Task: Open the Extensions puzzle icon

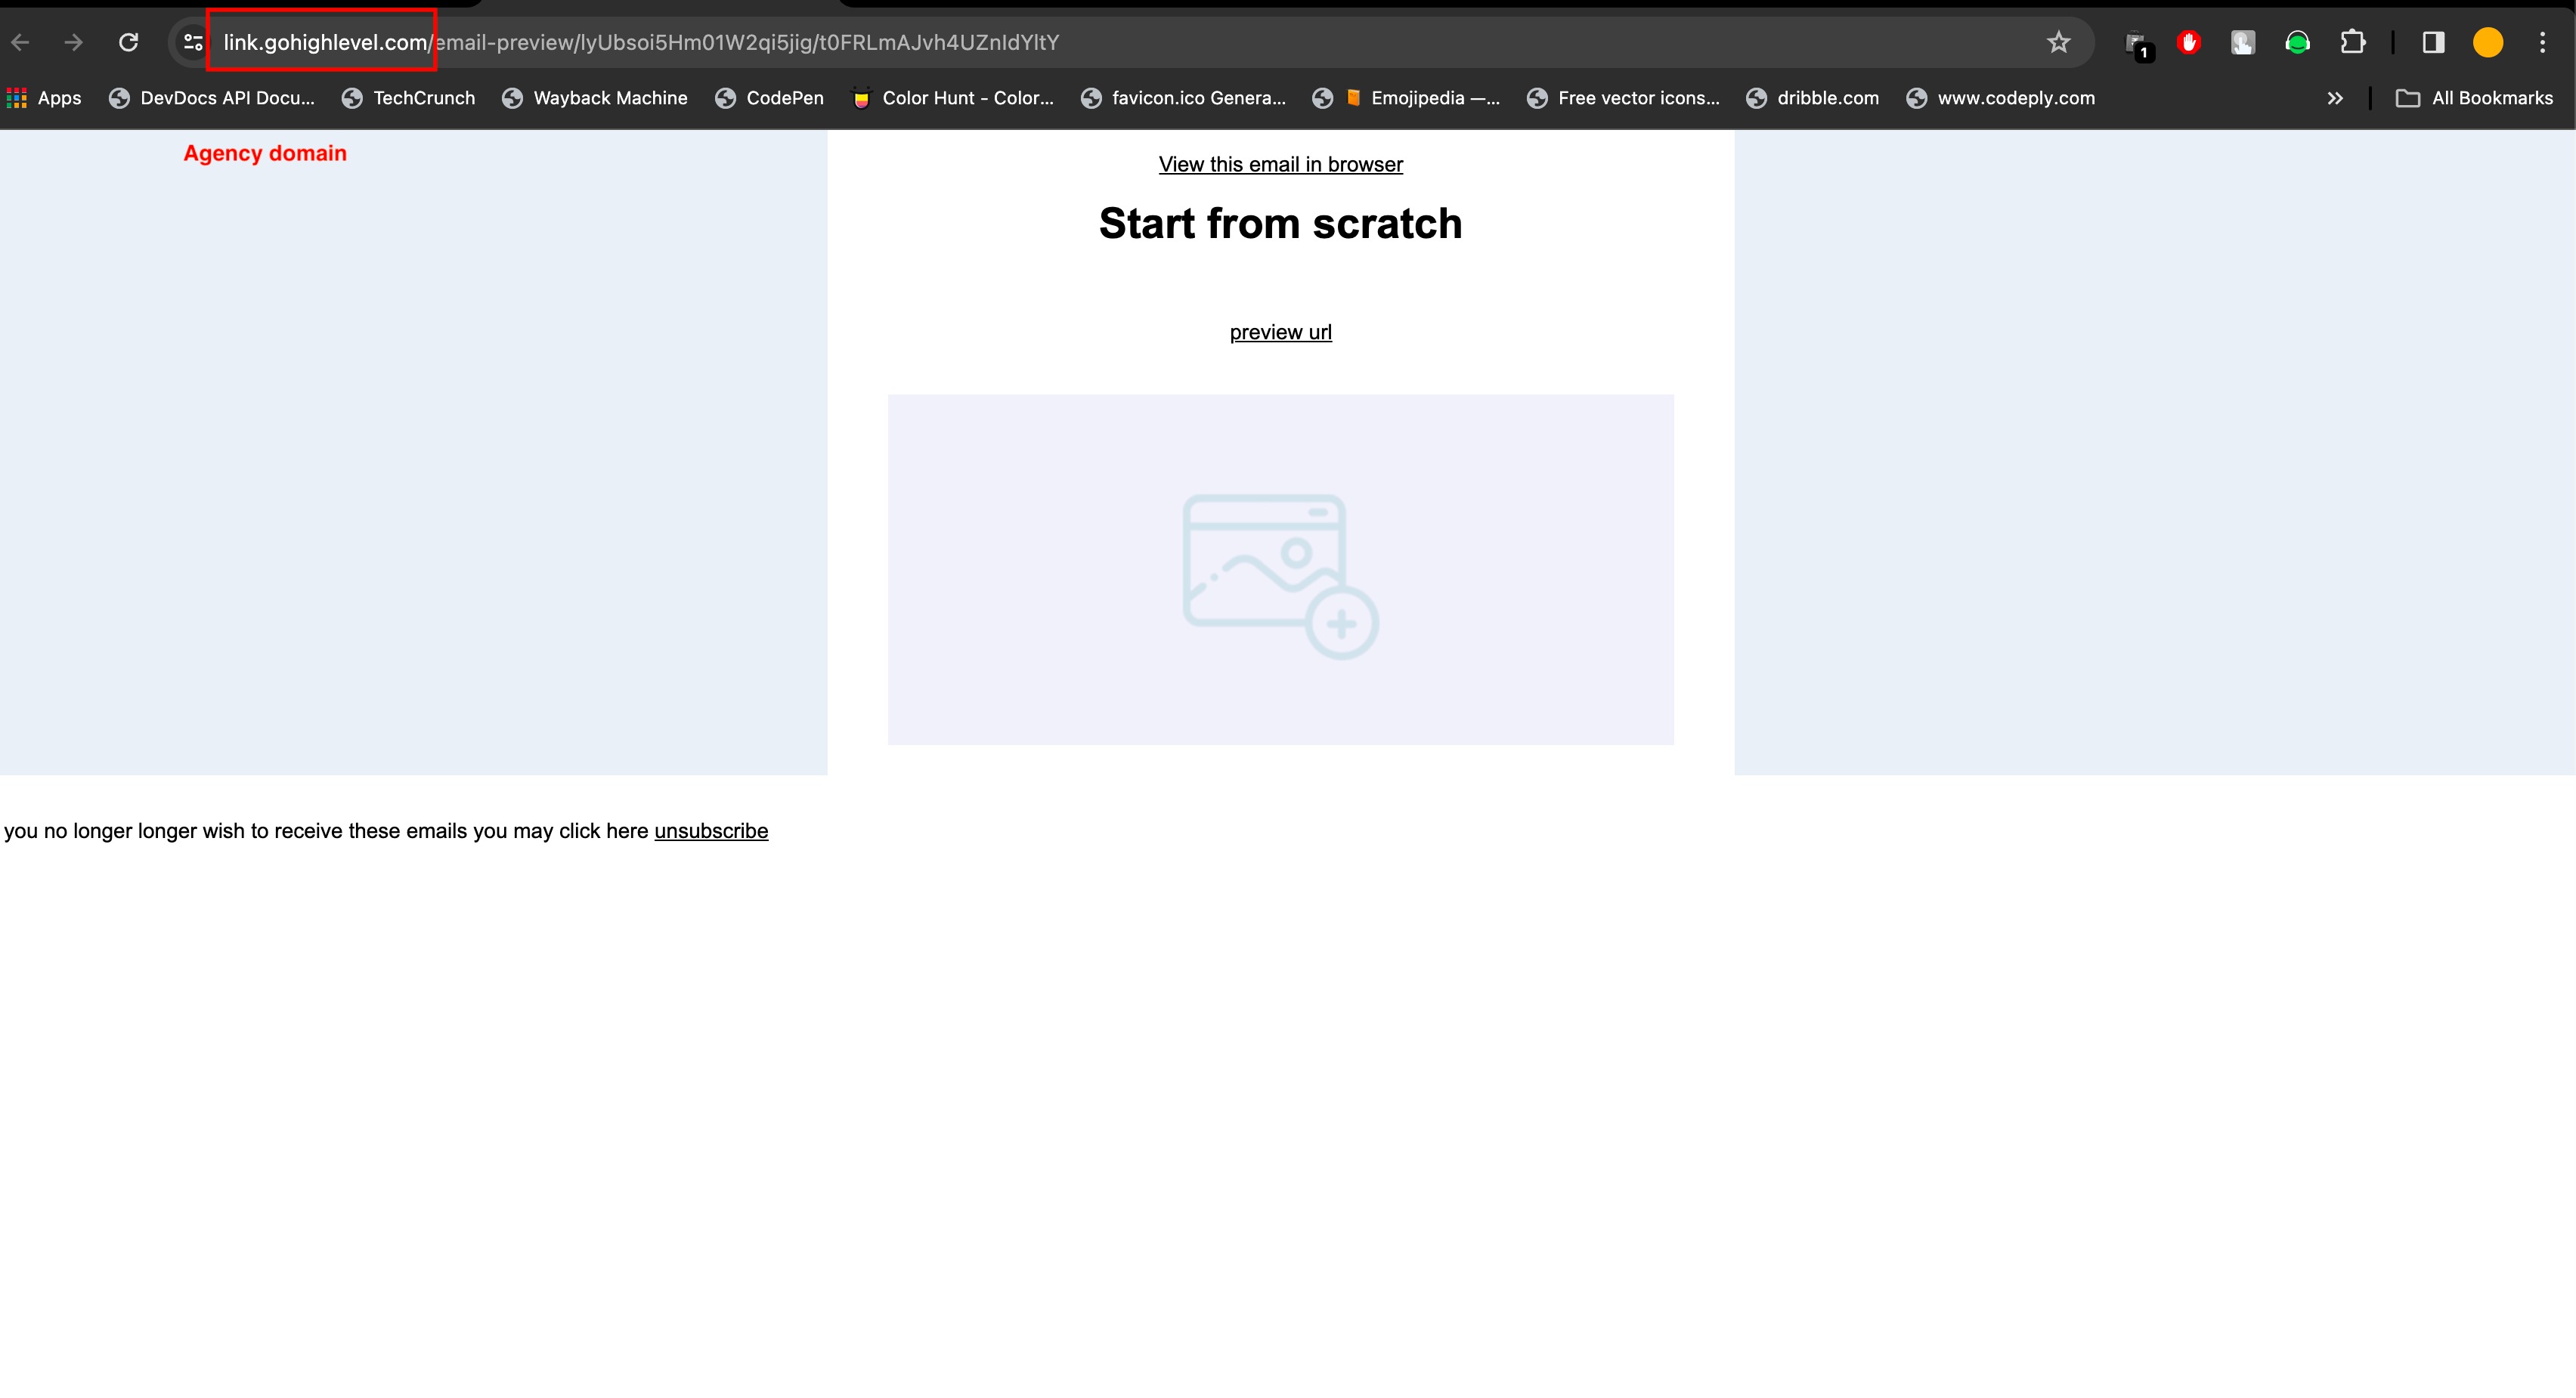Action: (x=2352, y=42)
